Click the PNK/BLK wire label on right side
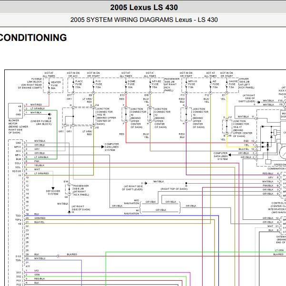286x286 pixels. click(x=268, y=186)
